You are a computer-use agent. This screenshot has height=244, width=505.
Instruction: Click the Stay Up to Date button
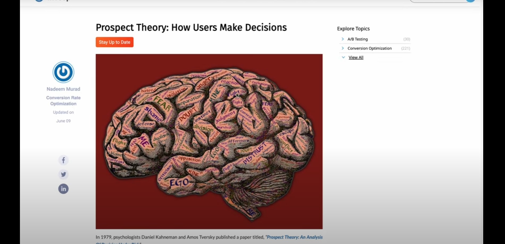(x=115, y=42)
